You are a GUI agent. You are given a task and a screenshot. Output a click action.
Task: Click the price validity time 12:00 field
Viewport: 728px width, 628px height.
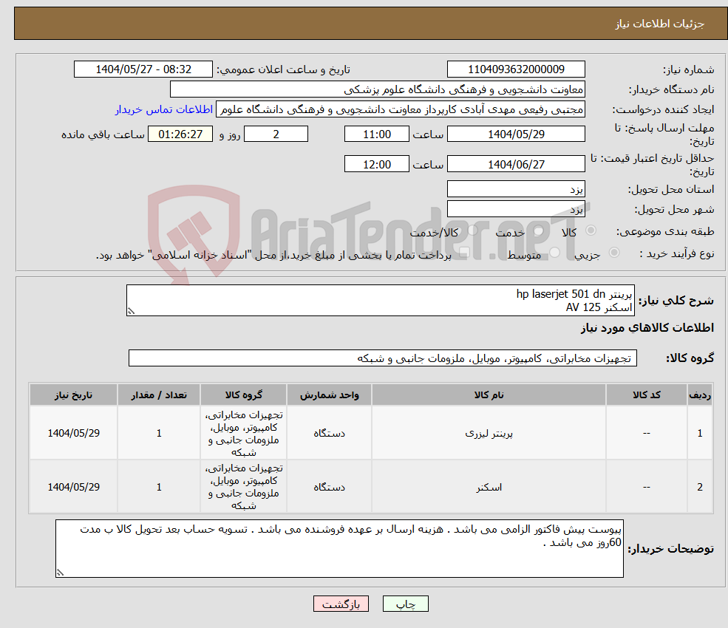376,164
